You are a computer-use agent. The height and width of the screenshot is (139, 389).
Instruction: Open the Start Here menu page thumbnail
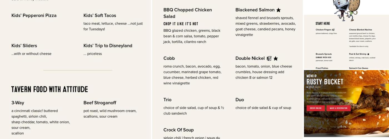click(346, 42)
